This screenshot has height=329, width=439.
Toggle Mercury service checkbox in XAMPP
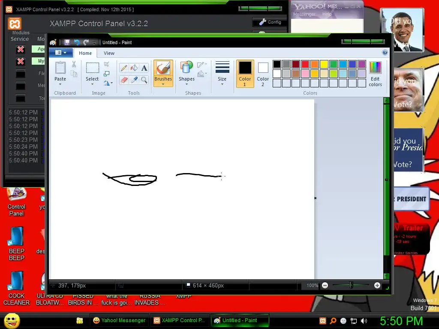pos(21,86)
